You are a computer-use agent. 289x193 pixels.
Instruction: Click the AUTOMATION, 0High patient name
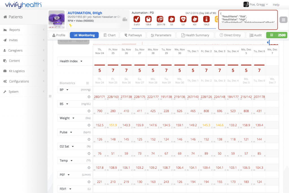coord(85,13)
